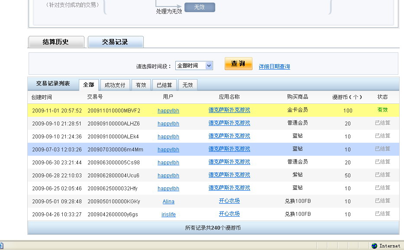Open user happylbh in first row

point(168,111)
